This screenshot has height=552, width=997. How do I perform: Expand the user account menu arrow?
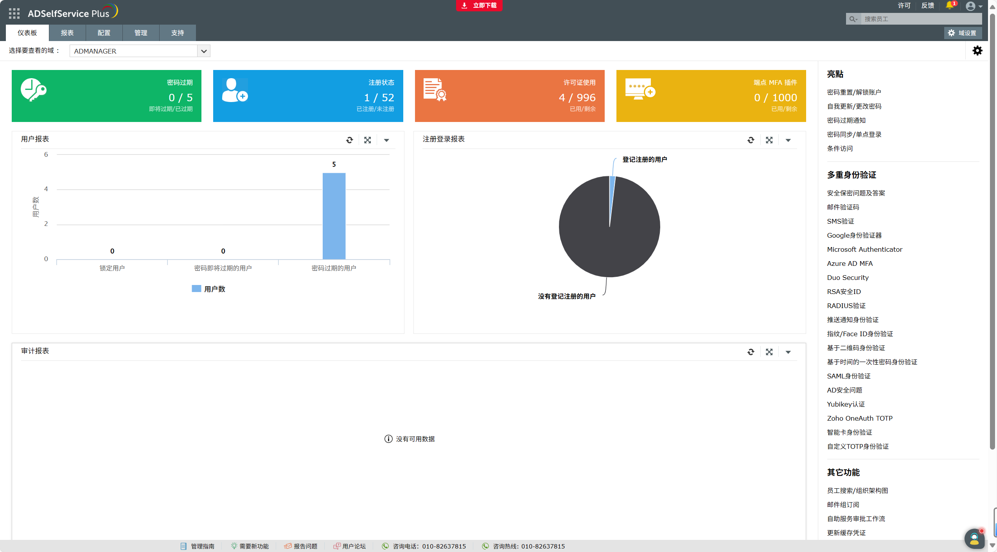click(981, 6)
